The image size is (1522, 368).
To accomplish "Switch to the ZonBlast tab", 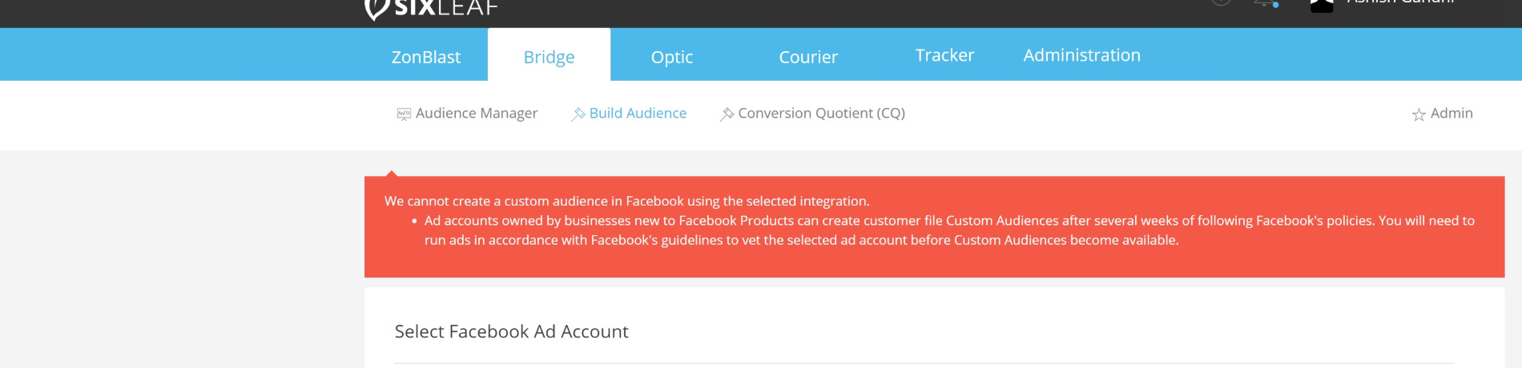I will click(426, 57).
